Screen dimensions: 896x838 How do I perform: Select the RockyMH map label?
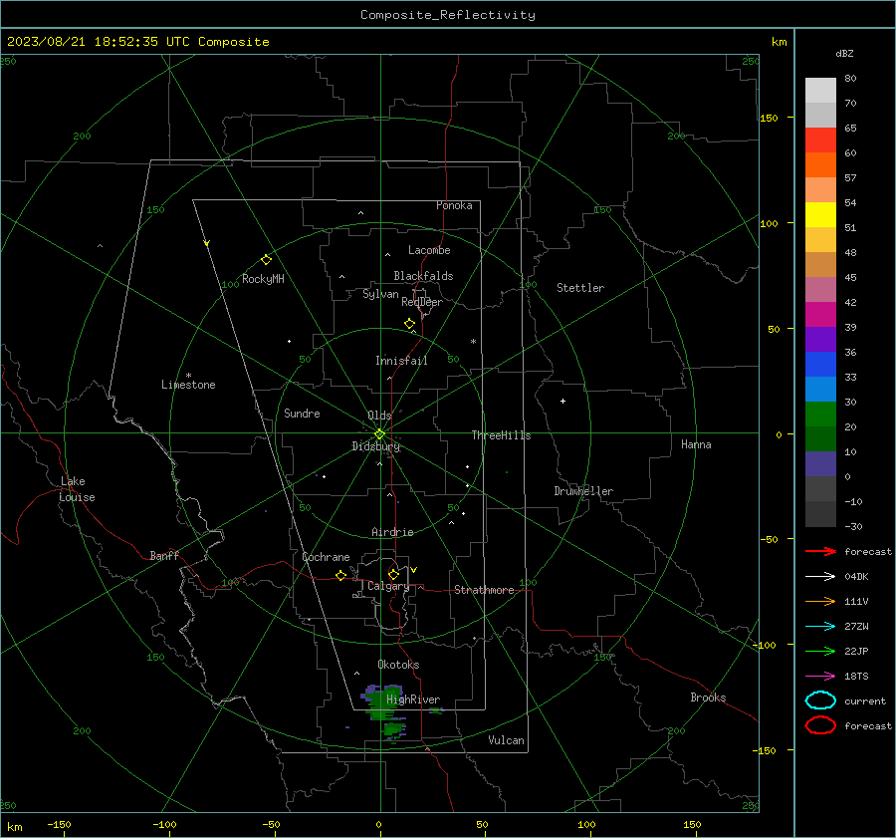point(263,279)
